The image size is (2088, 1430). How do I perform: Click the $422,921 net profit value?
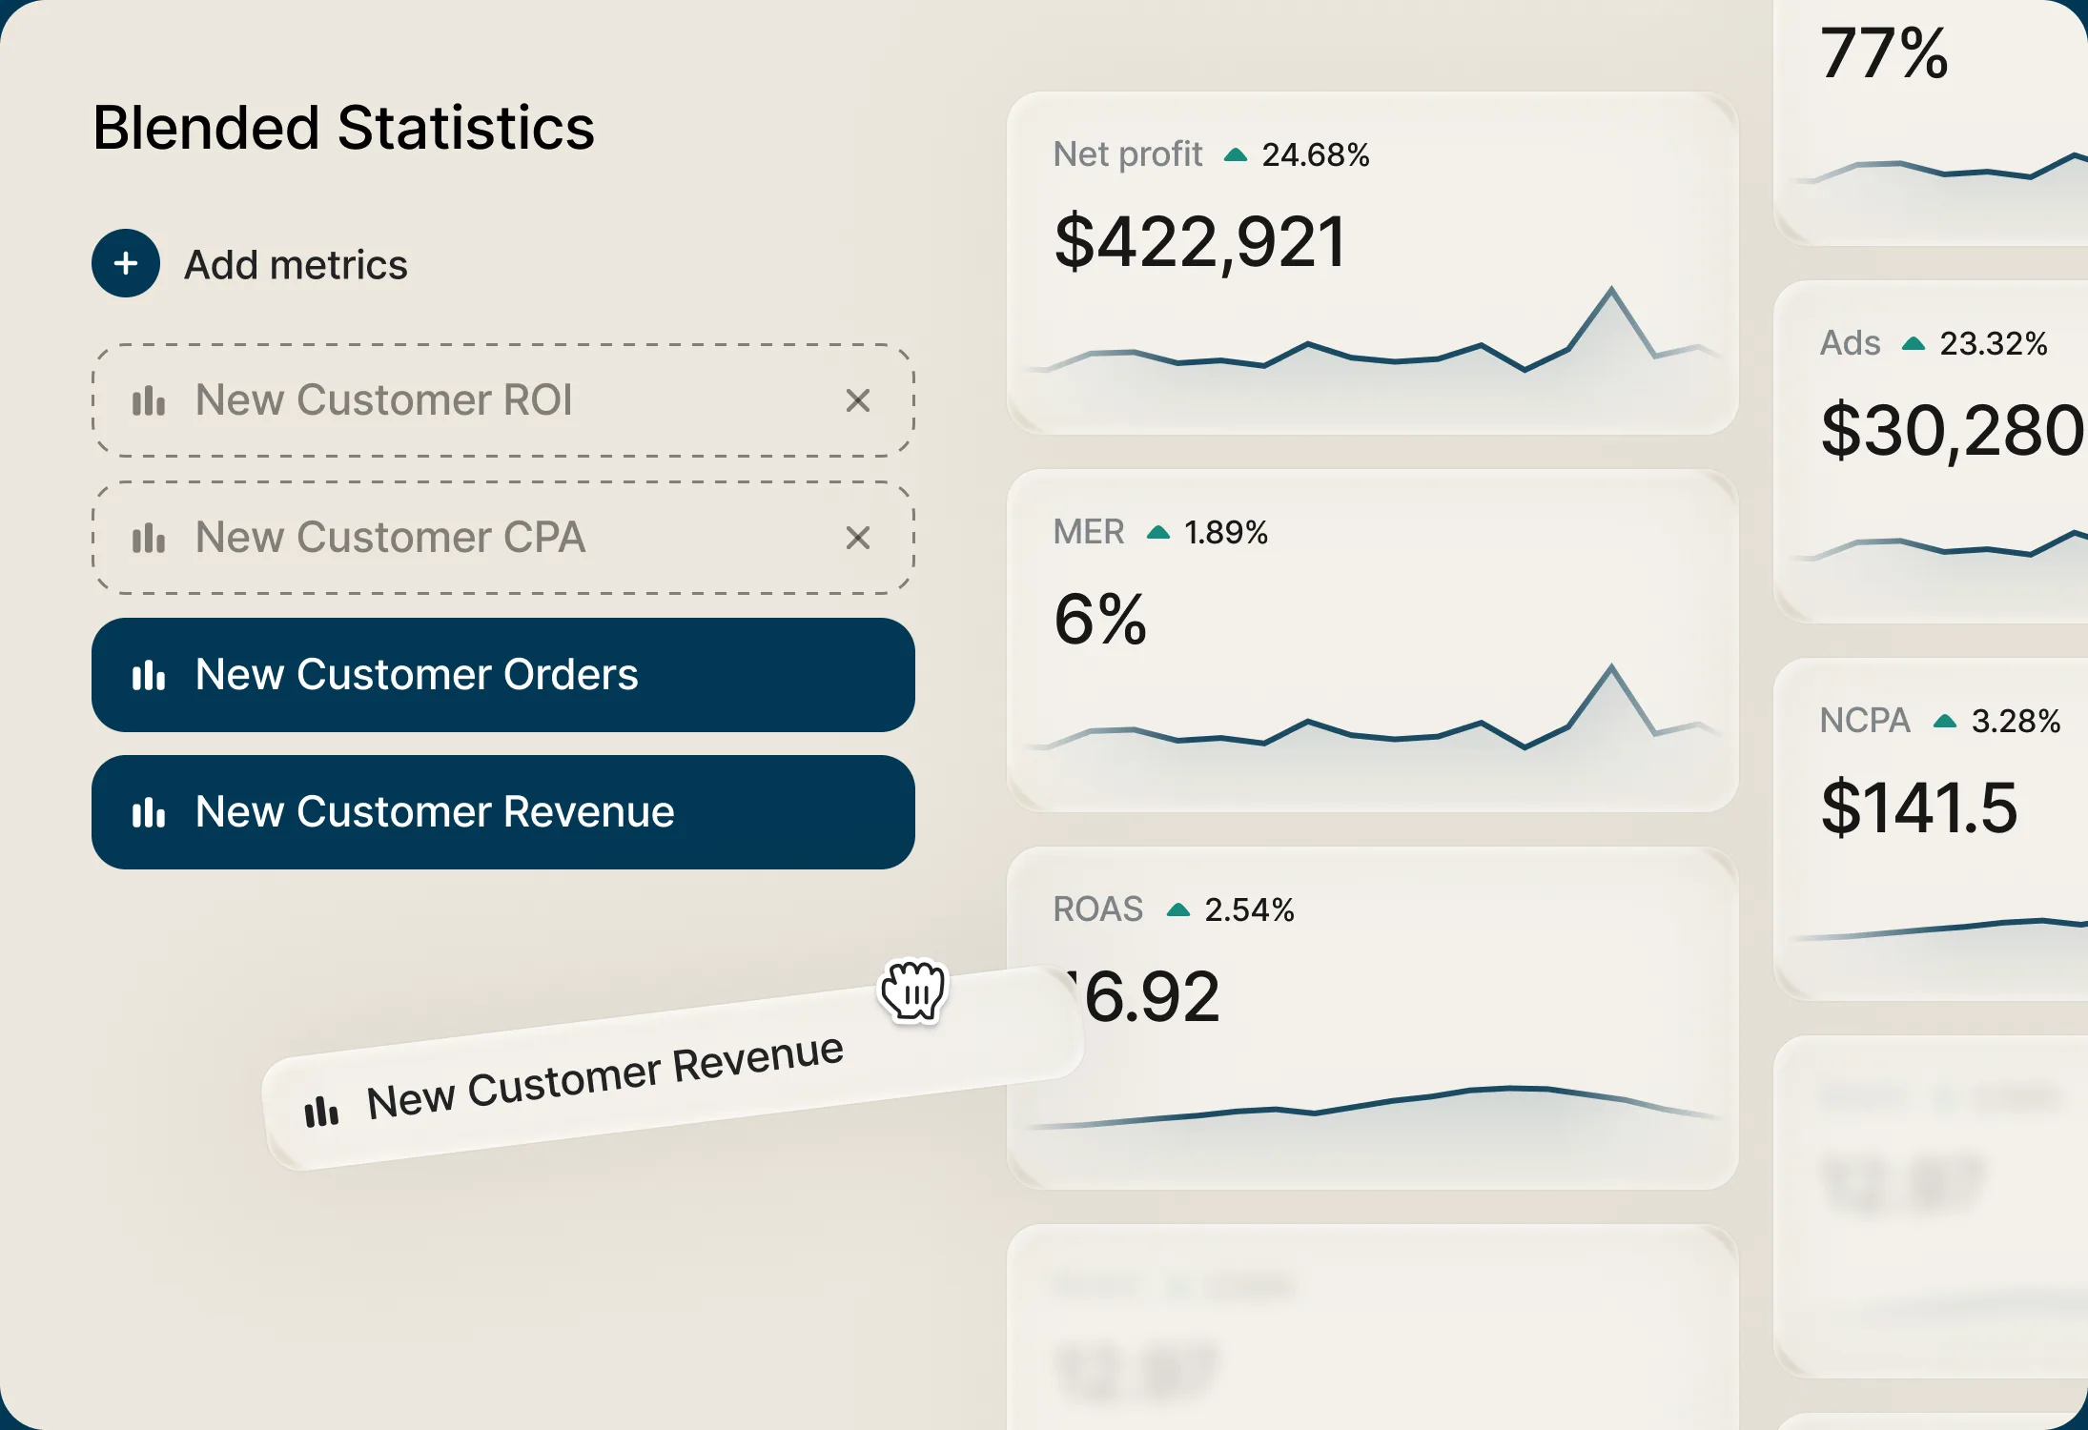pyautogui.click(x=1200, y=242)
